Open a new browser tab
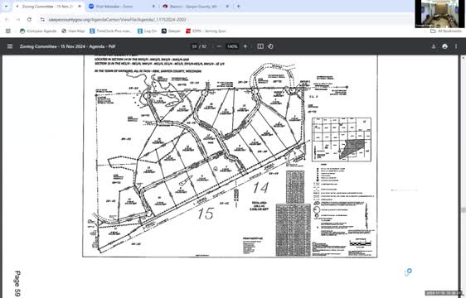 (x=238, y=7)
